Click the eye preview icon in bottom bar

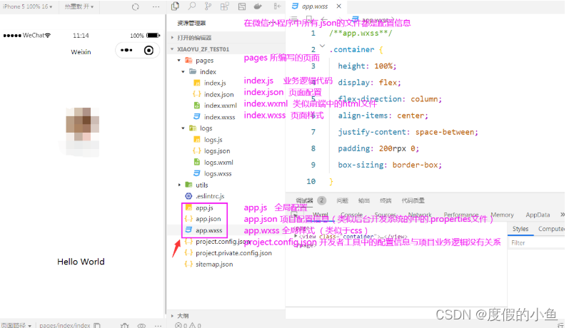coord(141,325)
